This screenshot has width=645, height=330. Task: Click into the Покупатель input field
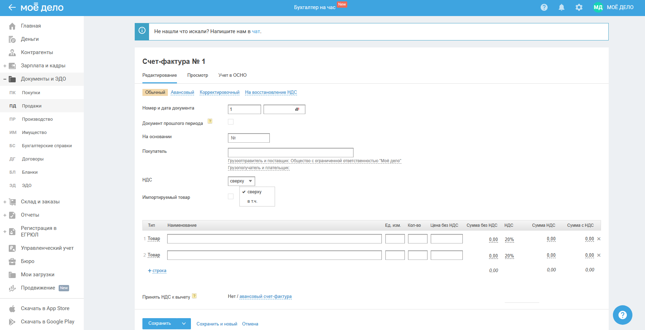[290, 152]
